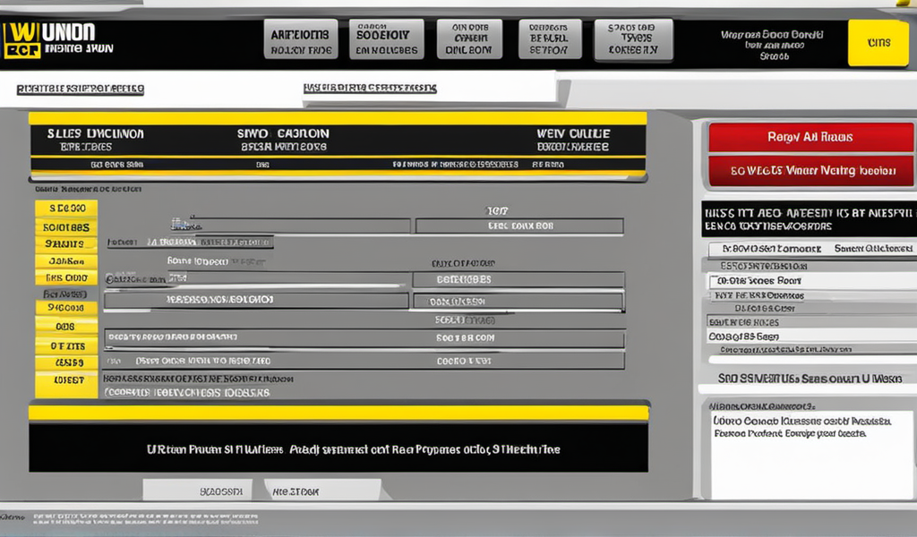
Task: Select the topmost yellow sidebar item
Action: pos(66,208)
